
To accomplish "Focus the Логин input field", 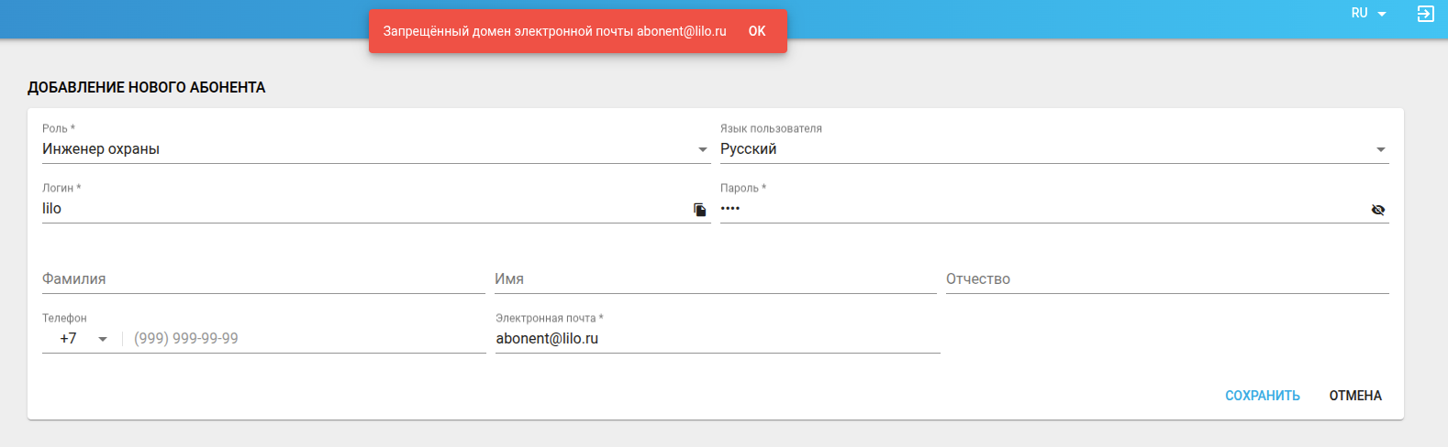I will (x=358, y=209).
